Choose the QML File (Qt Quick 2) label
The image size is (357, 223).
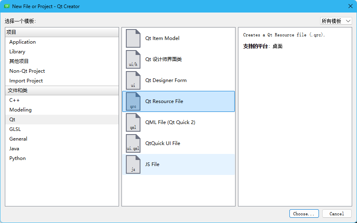point(170,122)
